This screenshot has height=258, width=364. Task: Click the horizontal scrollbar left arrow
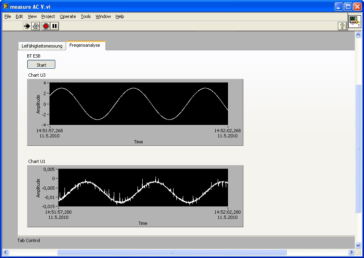click(x=6, y=252)
